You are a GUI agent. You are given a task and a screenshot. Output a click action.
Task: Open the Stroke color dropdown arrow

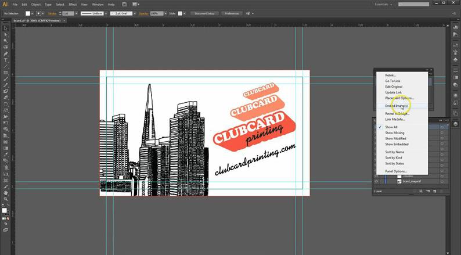(x=43, y=13)
